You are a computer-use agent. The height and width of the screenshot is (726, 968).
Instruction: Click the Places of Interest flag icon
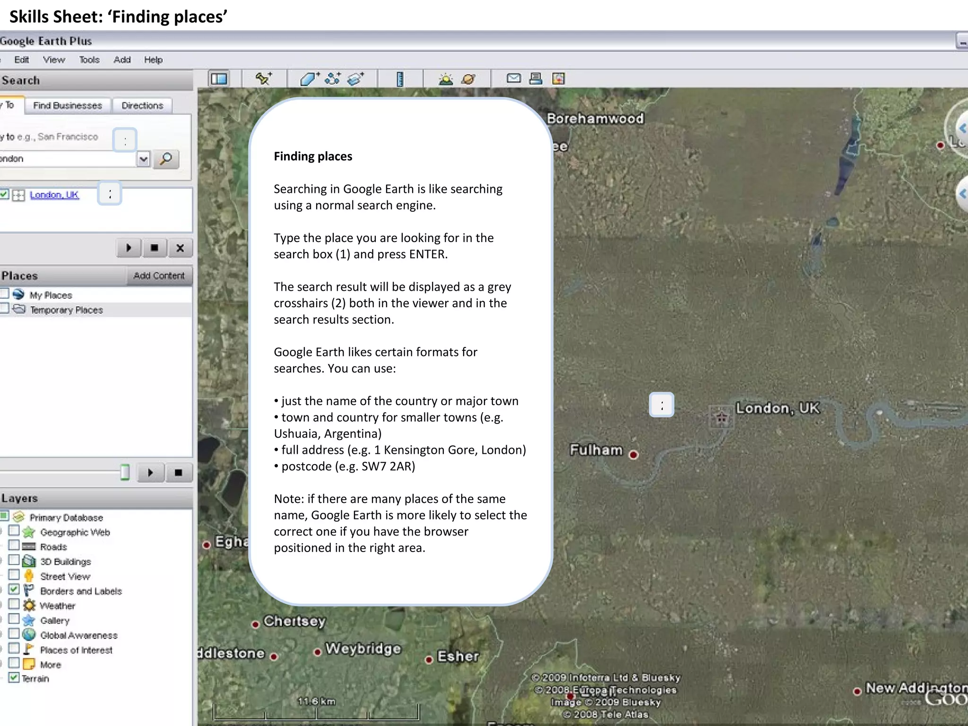click(29, 649)
